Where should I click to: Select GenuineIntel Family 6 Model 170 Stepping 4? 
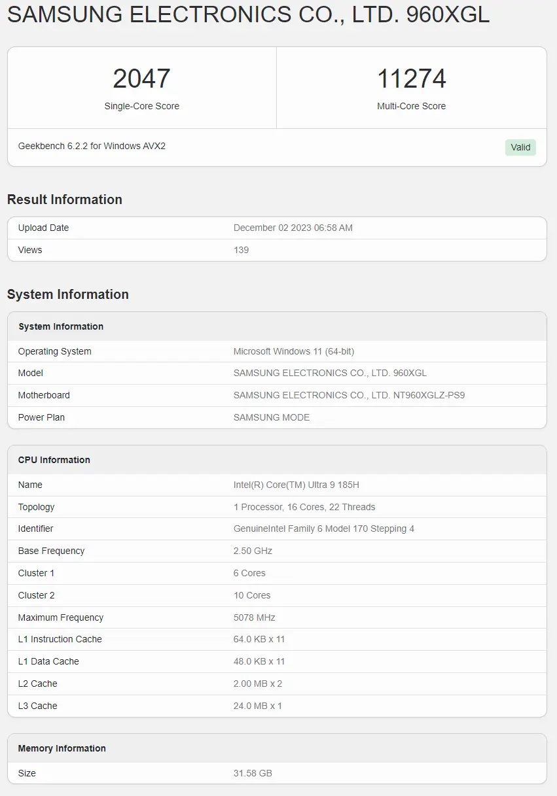(324, 528)
